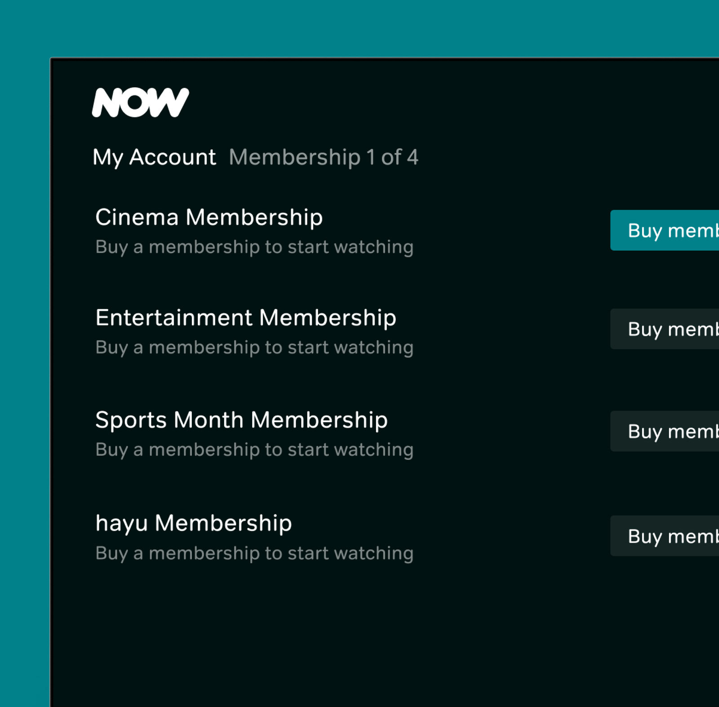This screenshot has width=719, height=707.
Task: Click the subtitle under Cinema Membership
Action: tap(254, 247)
